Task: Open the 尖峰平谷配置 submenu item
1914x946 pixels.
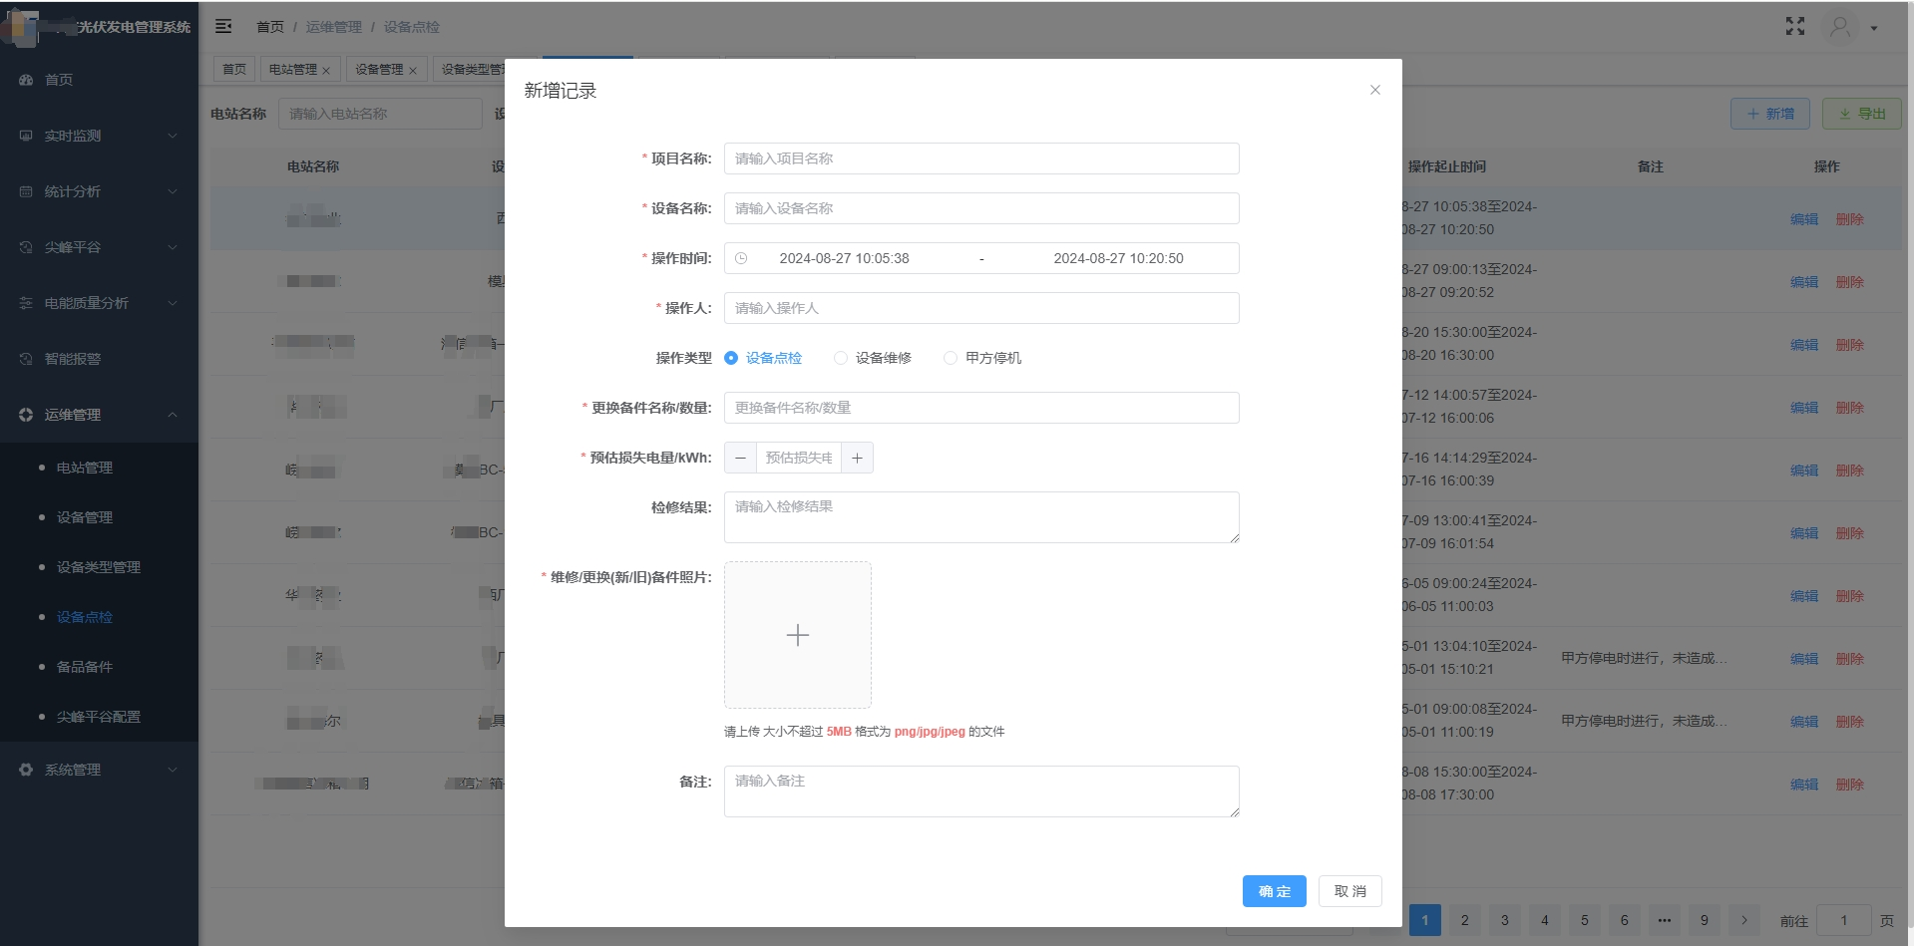Action: 99,717
